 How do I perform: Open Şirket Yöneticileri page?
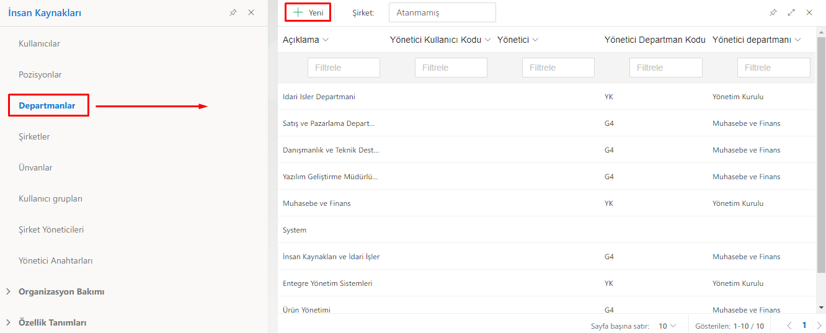point(51,229)
